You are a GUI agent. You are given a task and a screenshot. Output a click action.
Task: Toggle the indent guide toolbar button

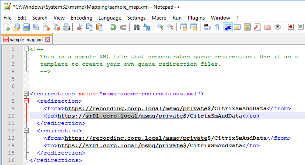tap(227, 27)
